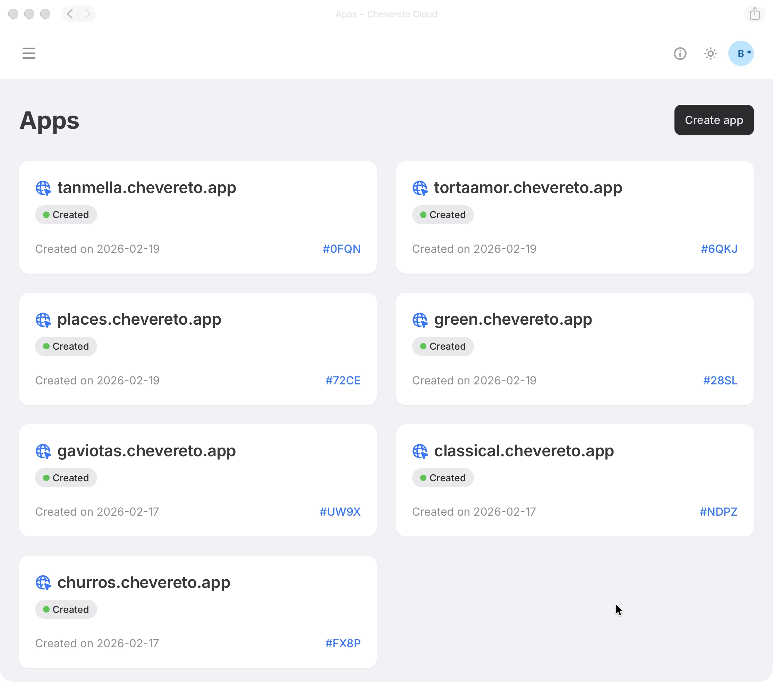The height and width of the screenshot is (682, 773).
Task: Click globe icon next to green.chevereto.app
Action: (420, 320)
